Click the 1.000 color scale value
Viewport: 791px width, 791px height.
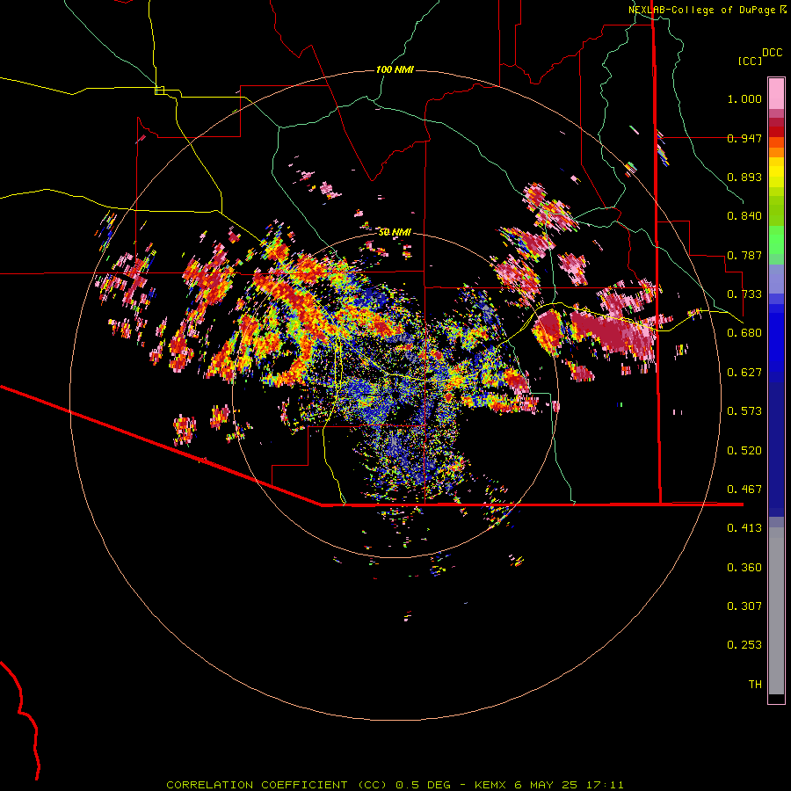[x=744, y=98]
